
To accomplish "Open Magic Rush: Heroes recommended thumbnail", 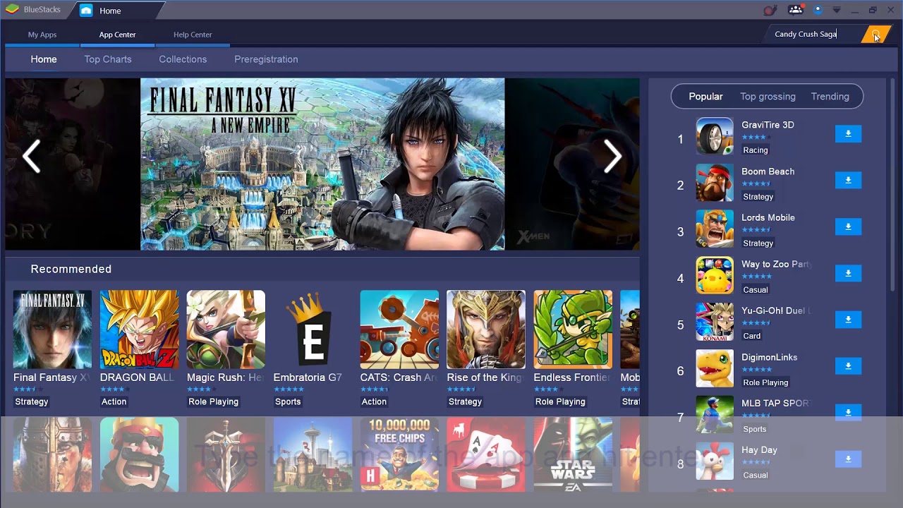I will point(226,329).
